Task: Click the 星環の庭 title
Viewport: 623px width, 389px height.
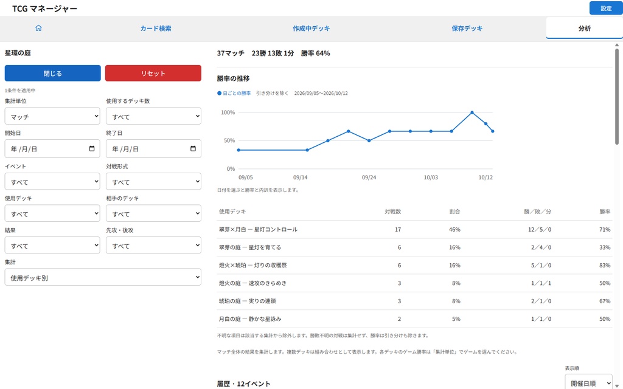Action: pos(18,53)
